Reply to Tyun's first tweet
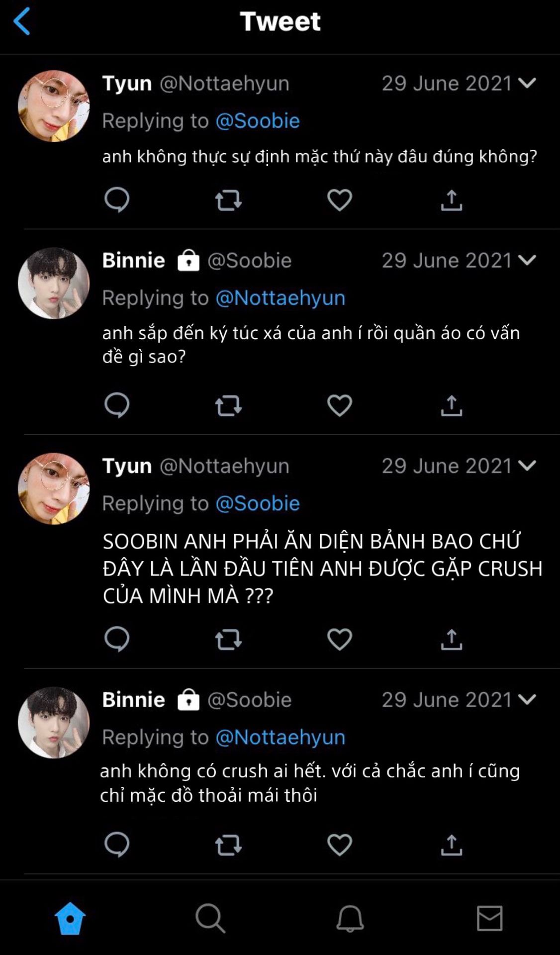This screenshot has width=560, height=955. click(x=117, y=200)
